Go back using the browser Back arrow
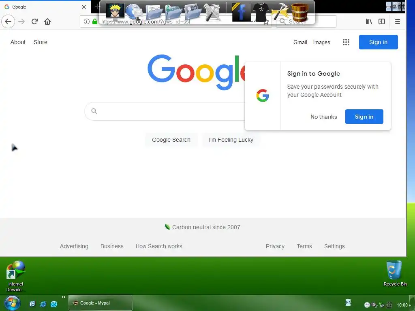Viewport: 415px width, 311px height. [x=8, y=21]
